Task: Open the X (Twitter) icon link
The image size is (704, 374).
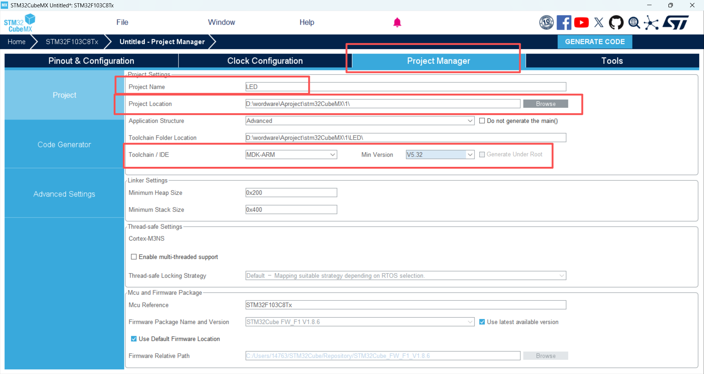Action: 599,22
